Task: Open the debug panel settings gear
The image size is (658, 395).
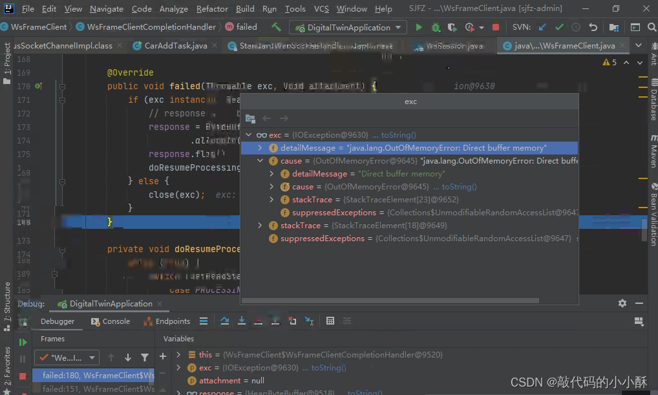Action: [x=622, y=303]
